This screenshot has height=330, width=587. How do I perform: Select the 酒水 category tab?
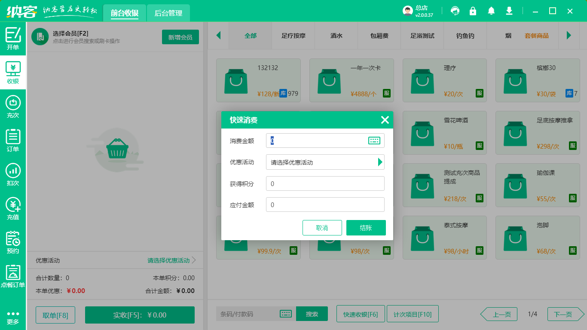pos(336,36)
